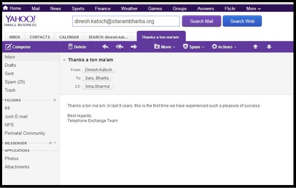Click the Search Mail button

(201, 21)
